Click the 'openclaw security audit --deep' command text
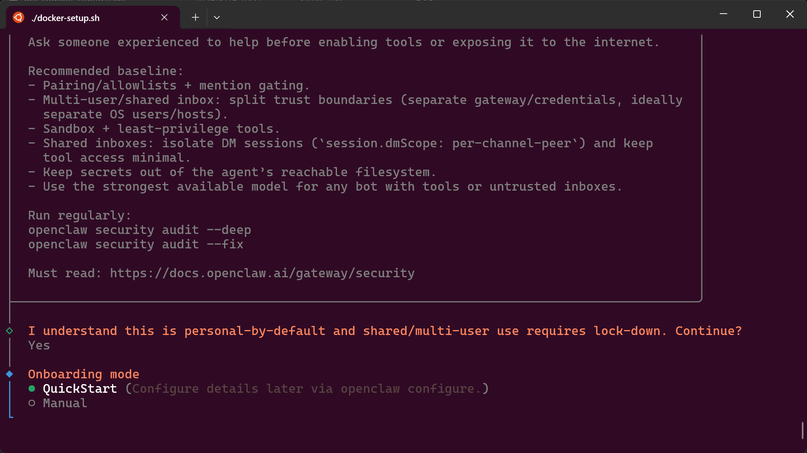Viewport: 807px width, 453px height. 140,230
